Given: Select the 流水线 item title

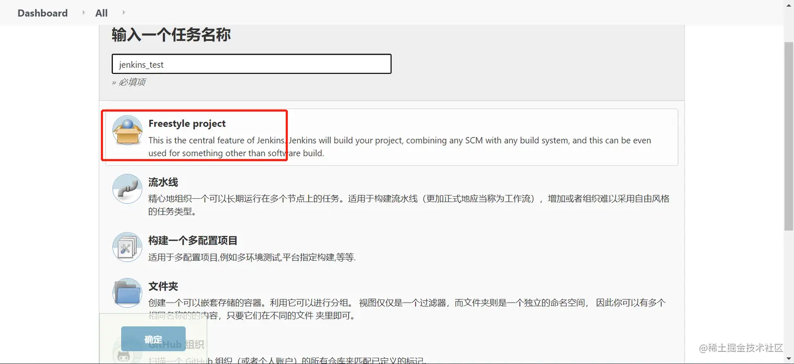Looking at the screenshot, I should [163, 182].
